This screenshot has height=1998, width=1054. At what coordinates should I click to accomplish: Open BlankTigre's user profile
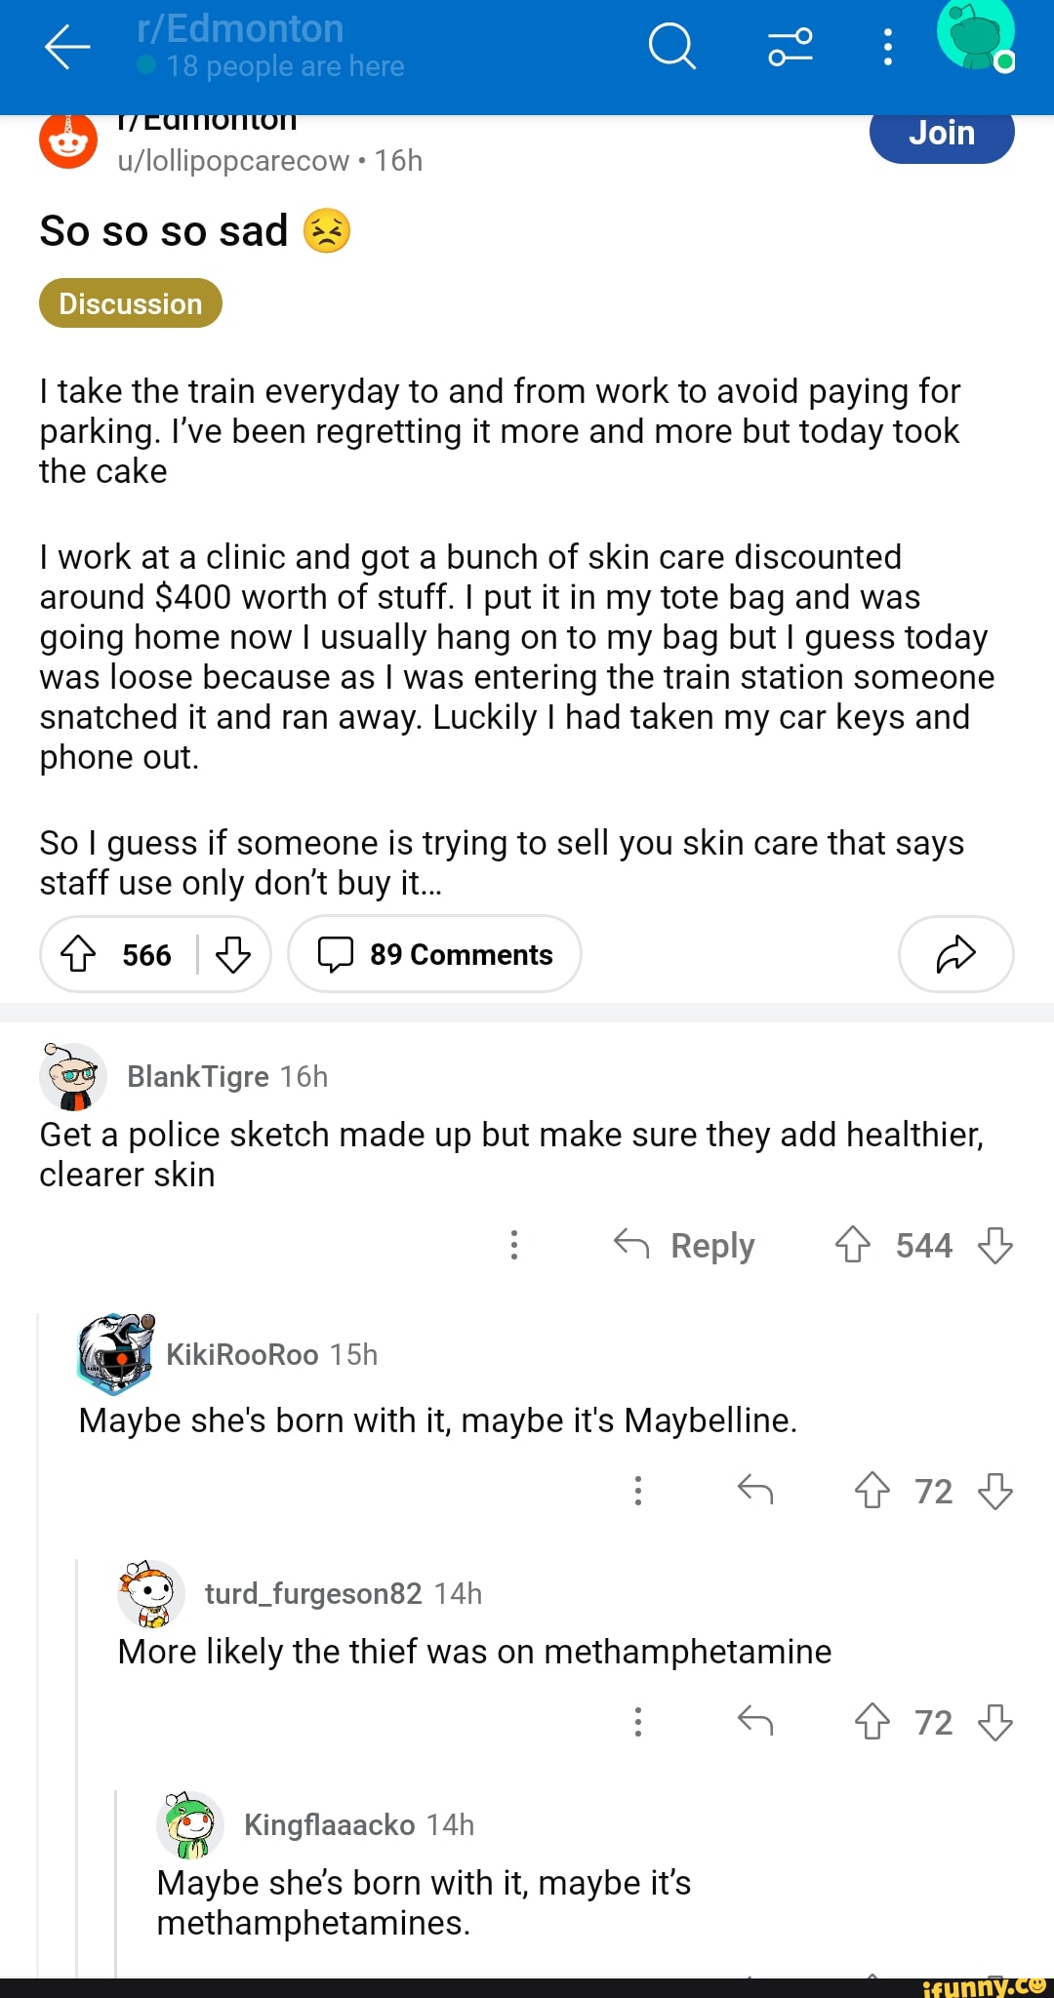(198, 1076)
